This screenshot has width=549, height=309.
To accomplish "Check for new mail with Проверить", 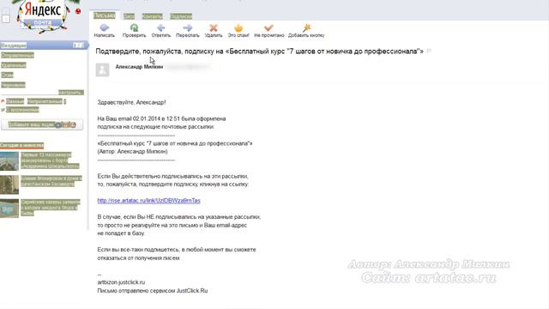I will click(134, 31).
